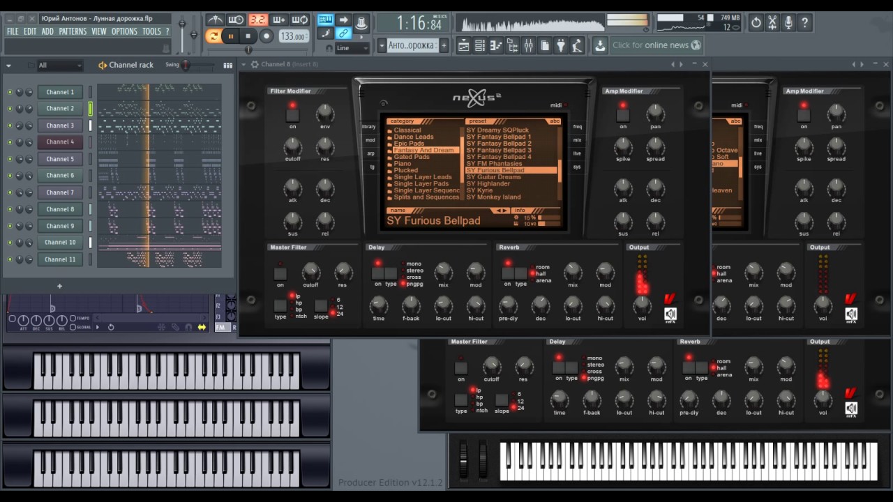The width and height of the screenshot is (893, 502).
Task: Enable wait for input to start playing
Action: pyautogui.click(x=237, y=20)
